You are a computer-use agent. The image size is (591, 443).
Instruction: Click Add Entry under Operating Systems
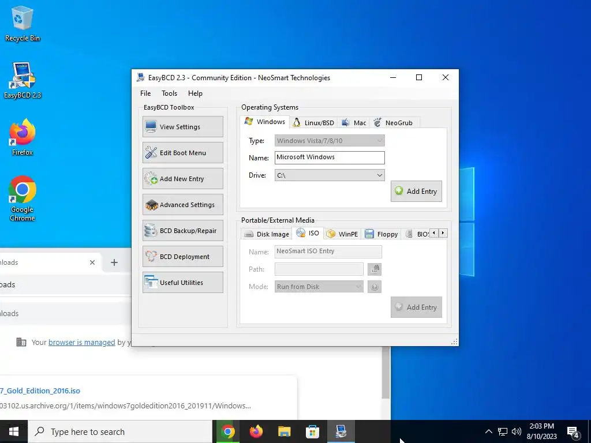coord(416,192)
